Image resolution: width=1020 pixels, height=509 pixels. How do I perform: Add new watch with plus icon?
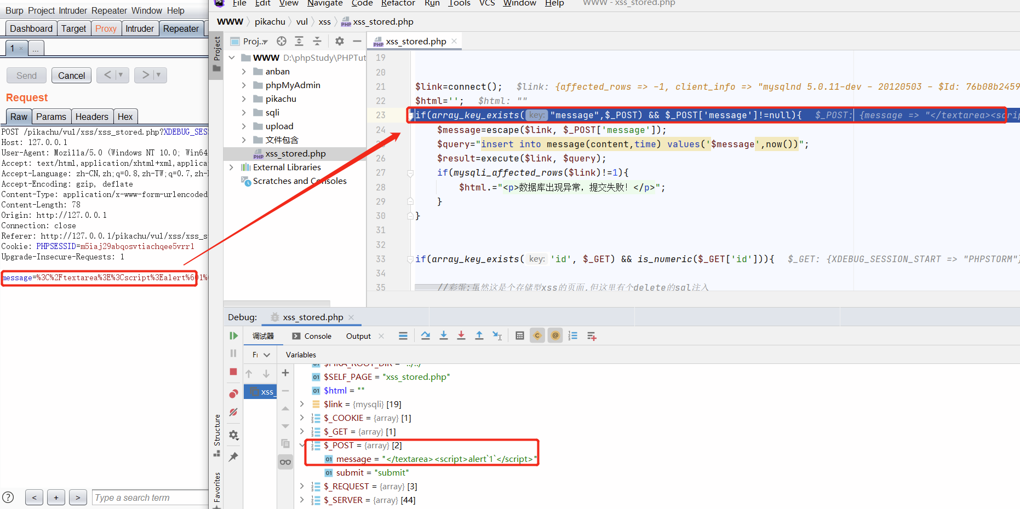285,373
